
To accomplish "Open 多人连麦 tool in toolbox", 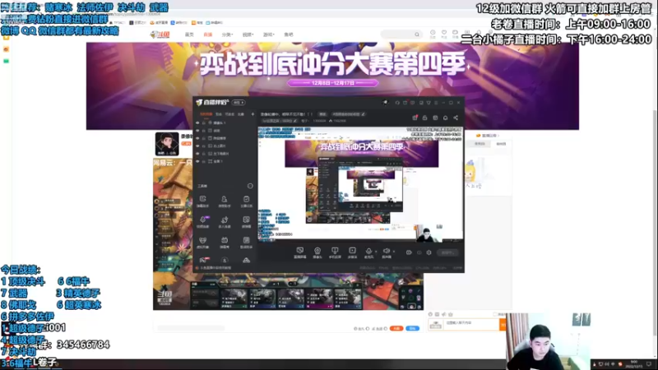I will point(225,222).
